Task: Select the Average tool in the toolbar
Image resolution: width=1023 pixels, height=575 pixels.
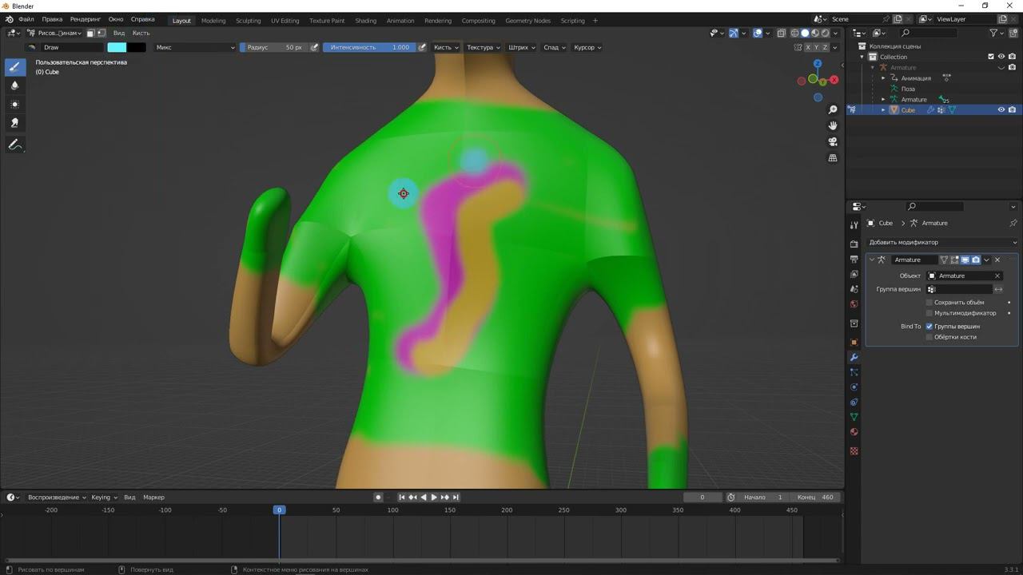Action: point(14,105)
